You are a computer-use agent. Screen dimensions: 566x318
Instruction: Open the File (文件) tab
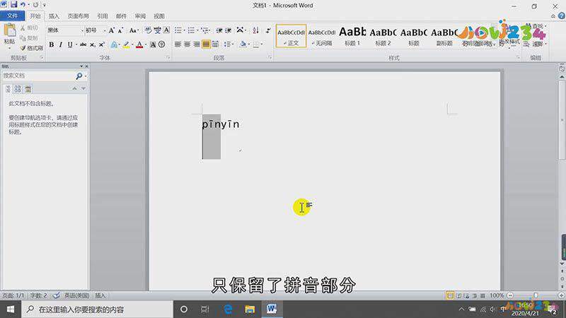[12, 16]
